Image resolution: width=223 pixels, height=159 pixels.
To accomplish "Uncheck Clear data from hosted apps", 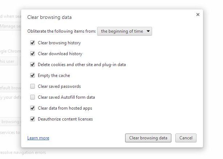I will (33, 108).
